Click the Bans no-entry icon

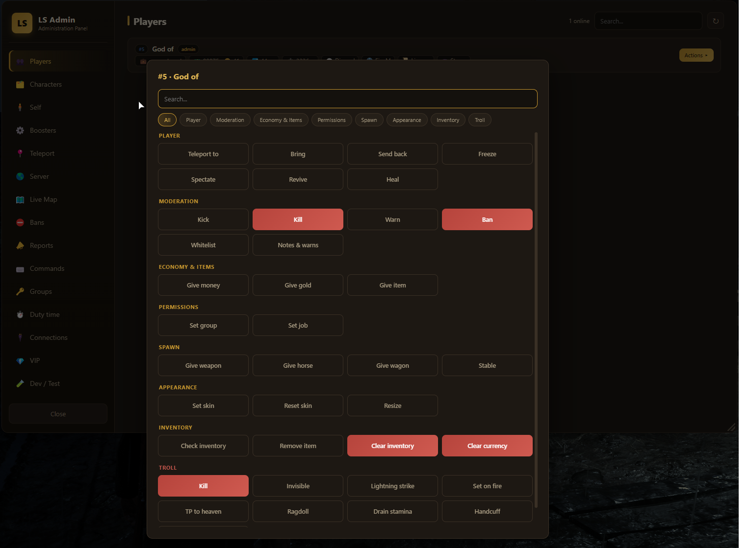(x=20, y=222)
